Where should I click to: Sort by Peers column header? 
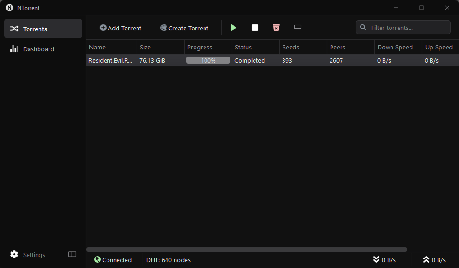(x=351, y=47)
